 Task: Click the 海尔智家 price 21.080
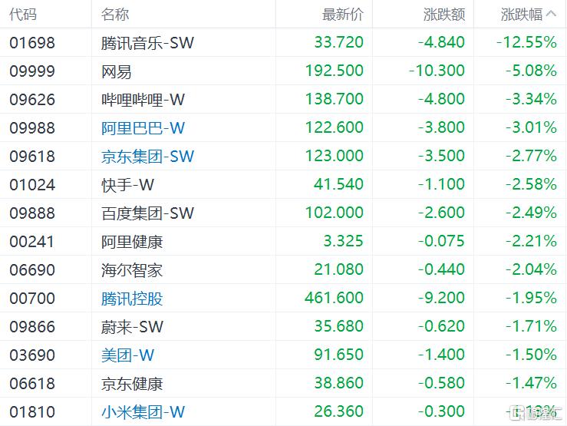[338, 269]
